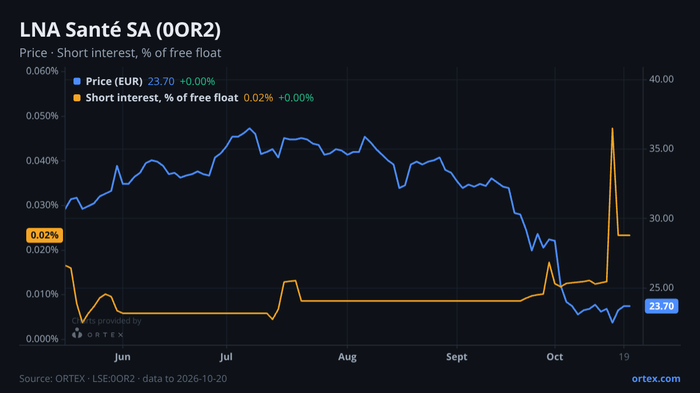The width and height of the screenshot is (700, 393).
Task: Click the Aug x-axis label
Action: point(347,357)
